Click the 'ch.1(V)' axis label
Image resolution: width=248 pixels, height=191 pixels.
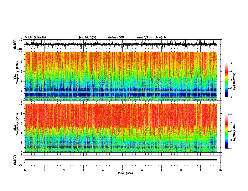pyautogui.click(x=15, y=44)
